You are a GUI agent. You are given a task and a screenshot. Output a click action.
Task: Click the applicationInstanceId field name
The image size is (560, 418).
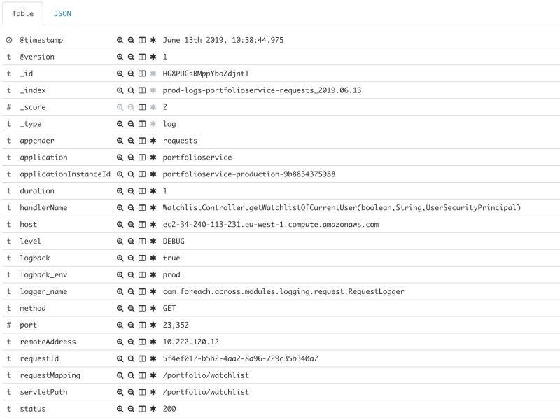click(65, 174)
